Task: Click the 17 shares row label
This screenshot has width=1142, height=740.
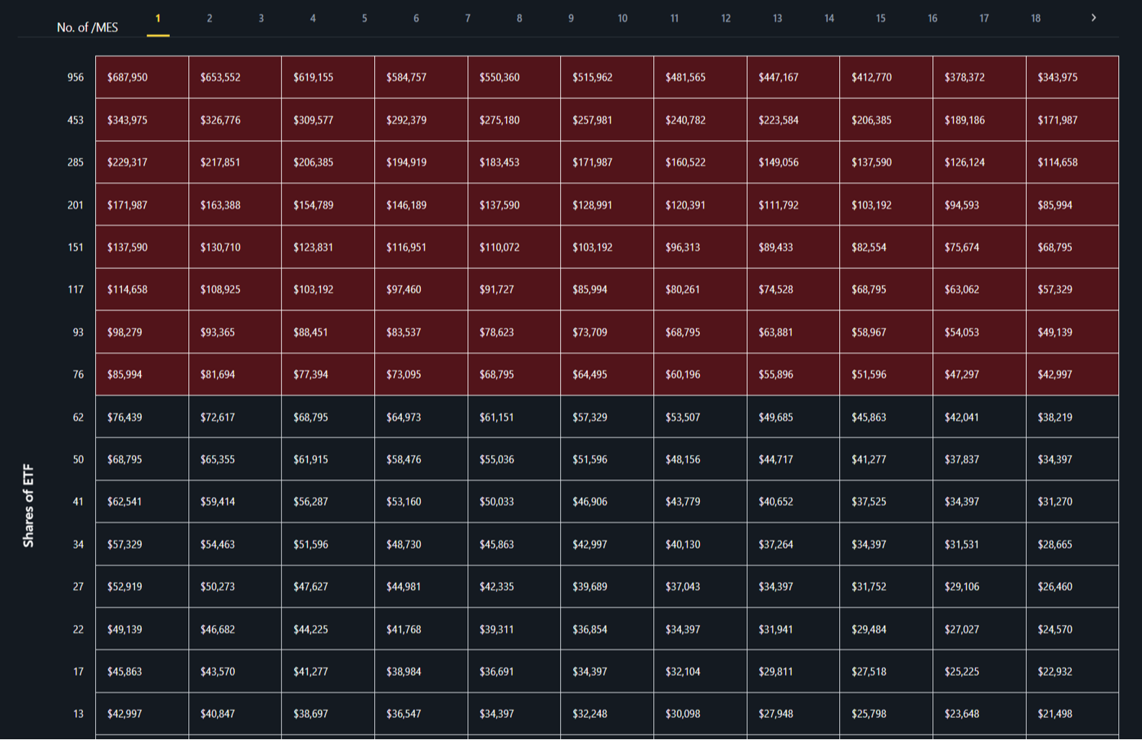Action: [x=78, y=671]
